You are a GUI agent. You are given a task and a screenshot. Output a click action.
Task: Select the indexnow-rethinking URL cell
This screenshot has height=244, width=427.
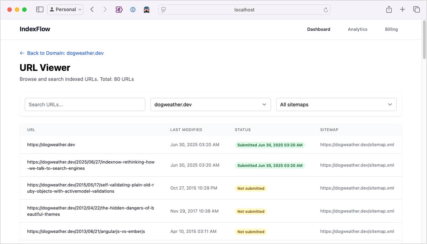point(91,165)
